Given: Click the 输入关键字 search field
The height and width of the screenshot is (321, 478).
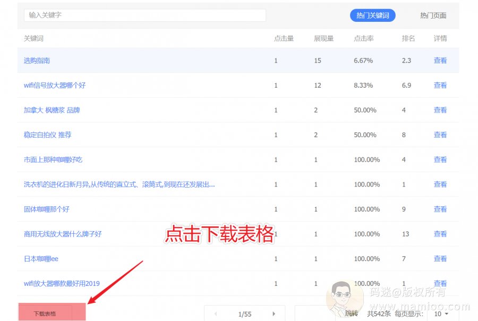Looking at the screenshot, I should (x=145, y=15).
